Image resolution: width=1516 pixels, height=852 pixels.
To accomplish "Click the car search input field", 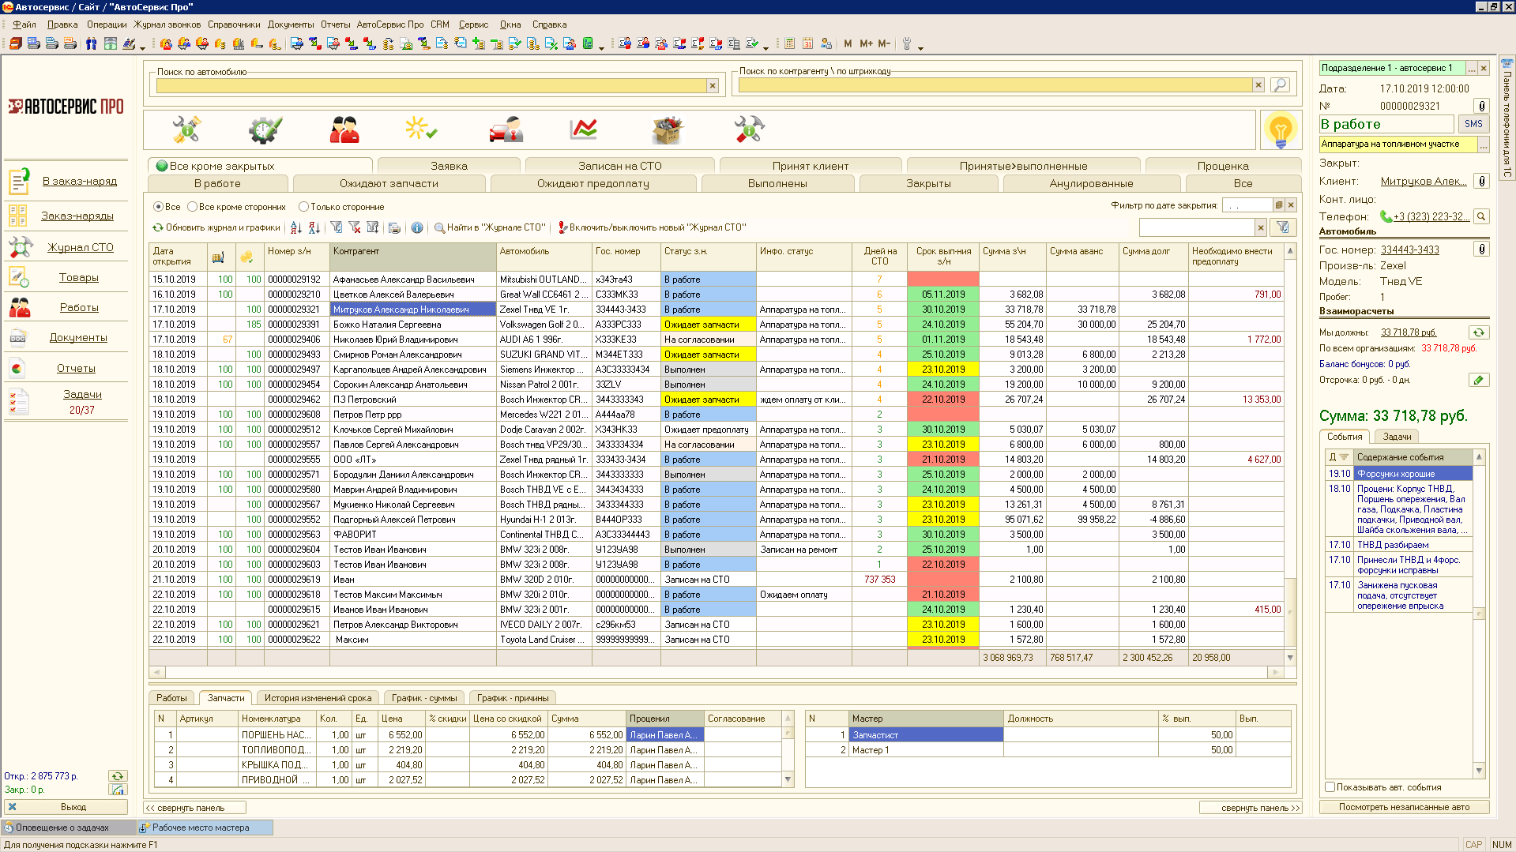I will click(431, 85).
